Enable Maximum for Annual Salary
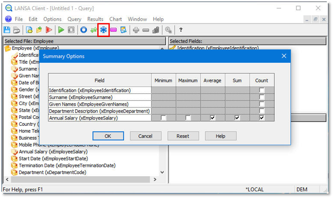This screenshot has width=333, height=198. 188,118
